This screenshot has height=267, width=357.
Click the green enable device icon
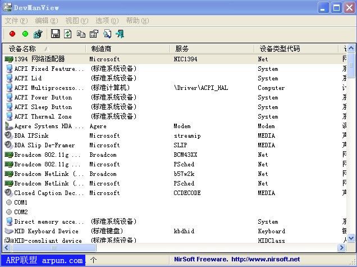tap(25, 34)
